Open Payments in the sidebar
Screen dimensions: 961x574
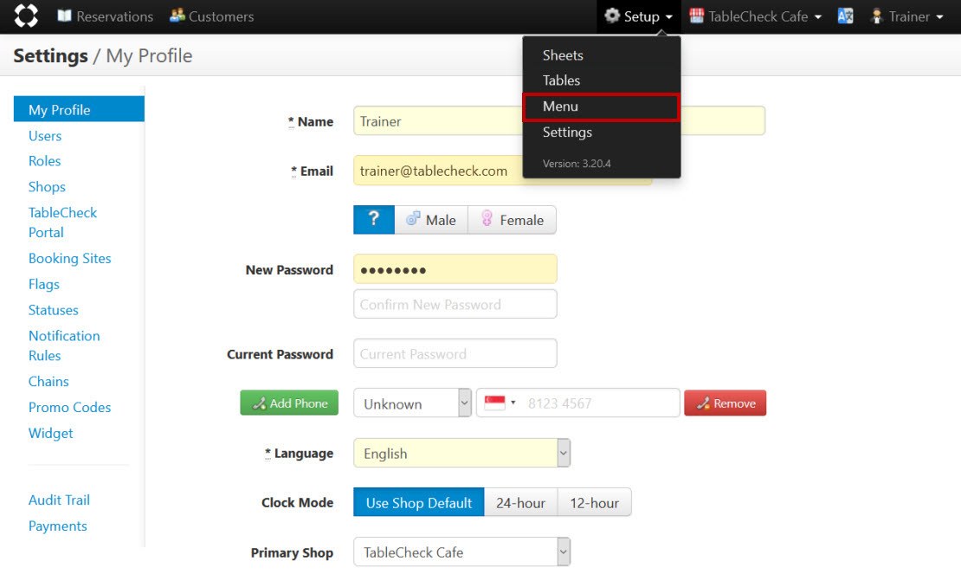[x=58, y=526]
